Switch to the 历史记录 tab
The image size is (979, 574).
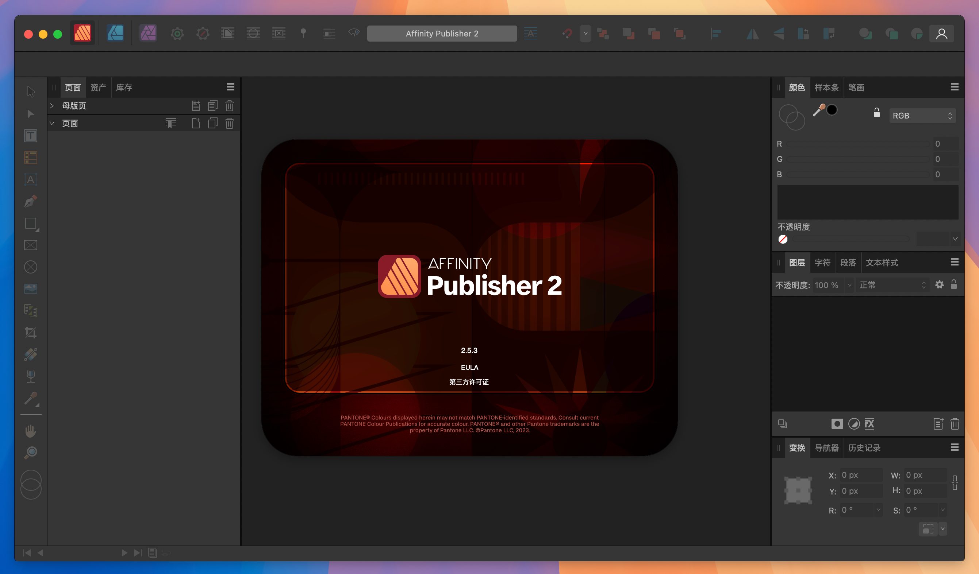tap(864, 448)
